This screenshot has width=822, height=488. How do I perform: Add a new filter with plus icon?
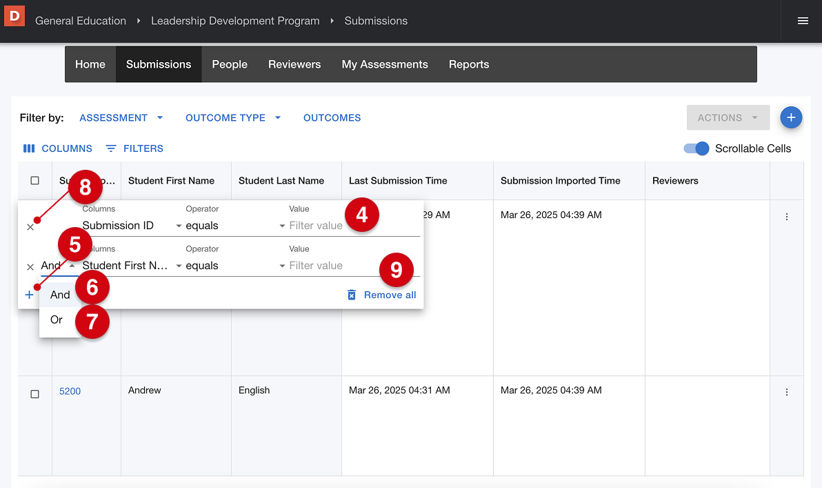pyautogui.click(x=29, y=295)
